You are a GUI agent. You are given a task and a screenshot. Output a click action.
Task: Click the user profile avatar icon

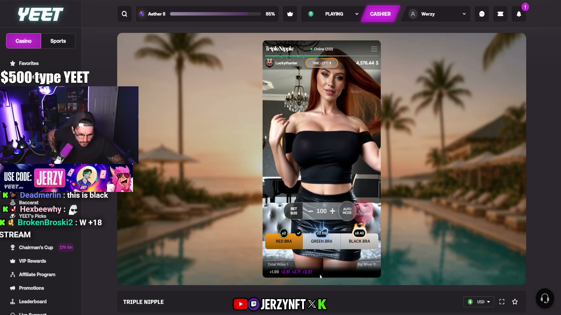pos(413,14)
